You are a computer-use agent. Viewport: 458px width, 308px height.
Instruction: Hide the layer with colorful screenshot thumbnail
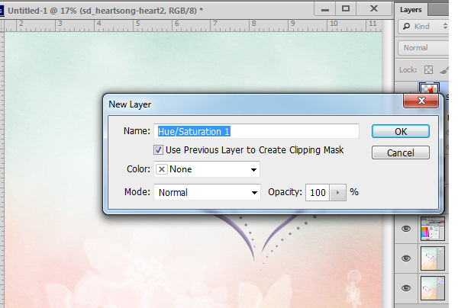406,229
